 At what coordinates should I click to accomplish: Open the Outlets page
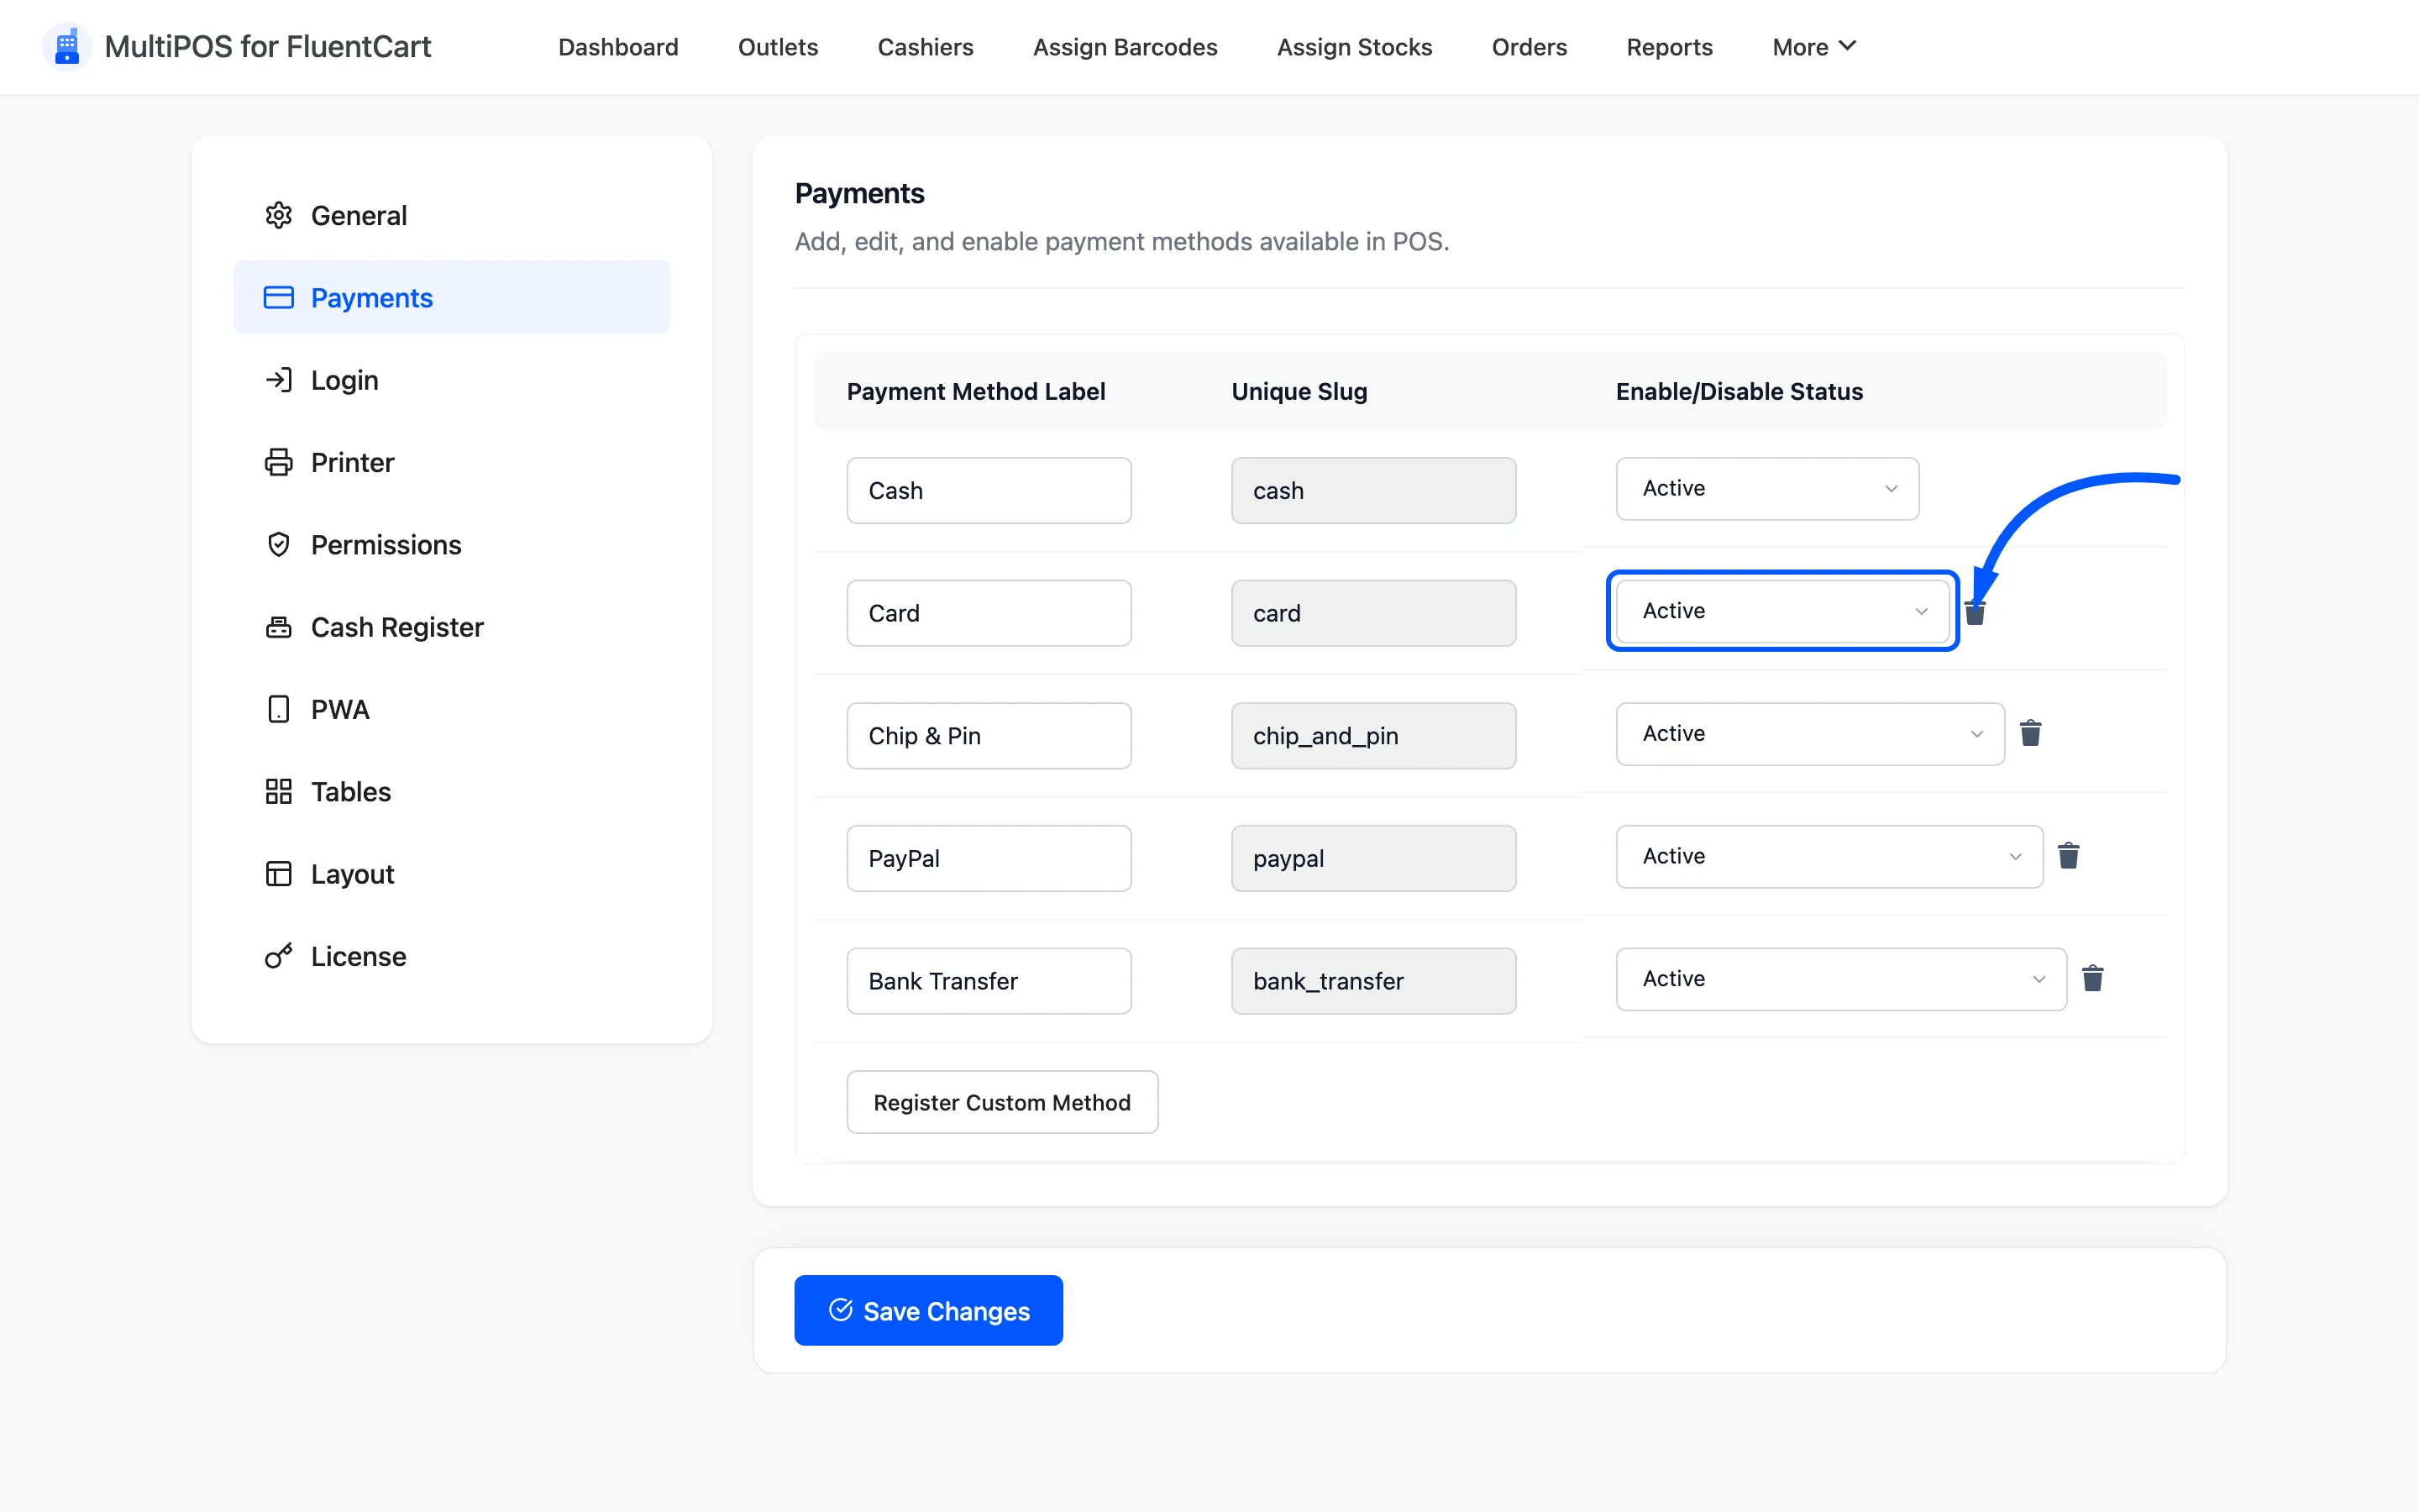click(x=778, y=47)
